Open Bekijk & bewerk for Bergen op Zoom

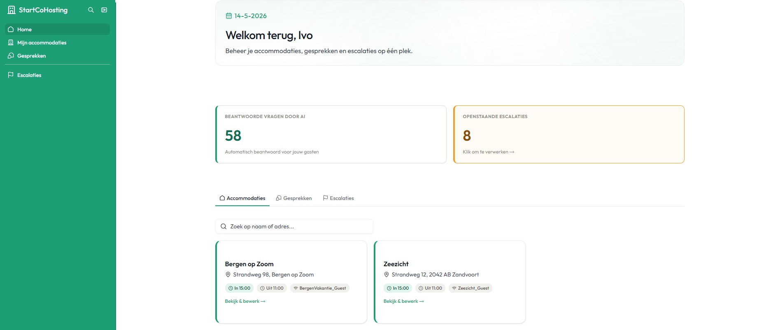point(245,301)
